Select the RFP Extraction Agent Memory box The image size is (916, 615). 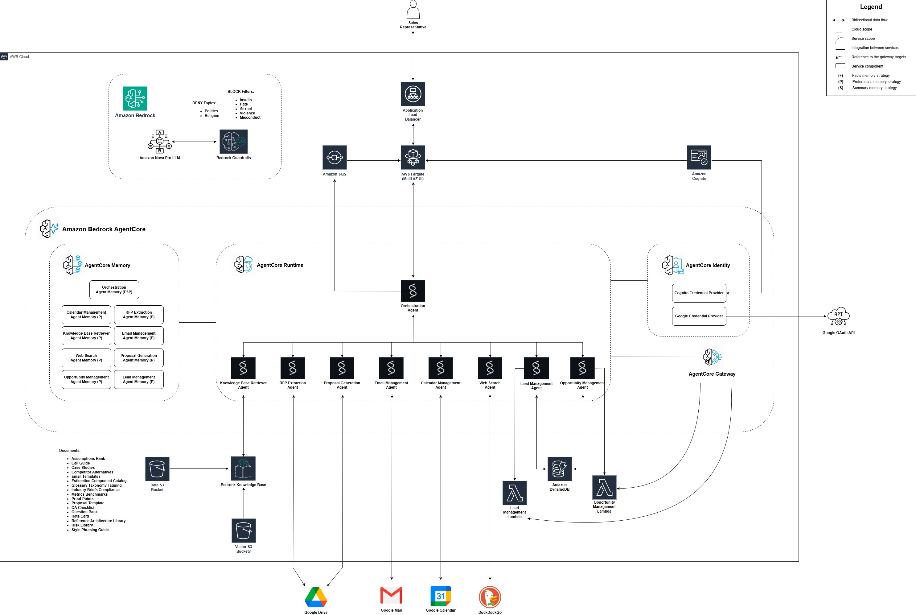tap(139, 315)
